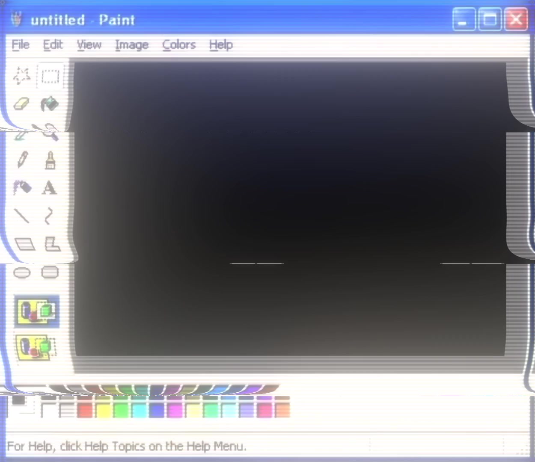Viewport: 535px width, 462px height.
Task: Enable transparent selection mode option
Action: pos(37,347)
